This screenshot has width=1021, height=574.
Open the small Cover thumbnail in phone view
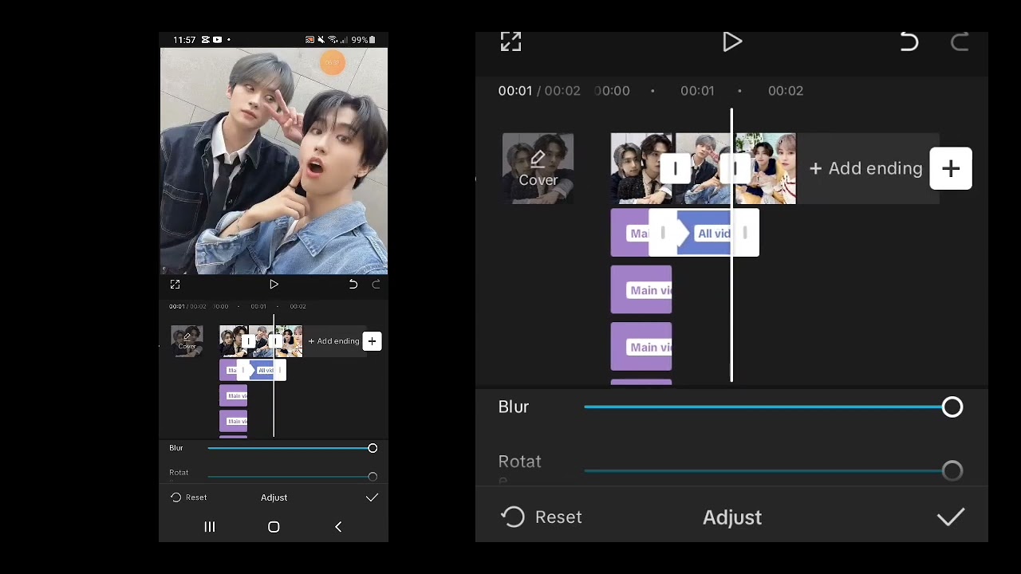[x=187, y=341]
